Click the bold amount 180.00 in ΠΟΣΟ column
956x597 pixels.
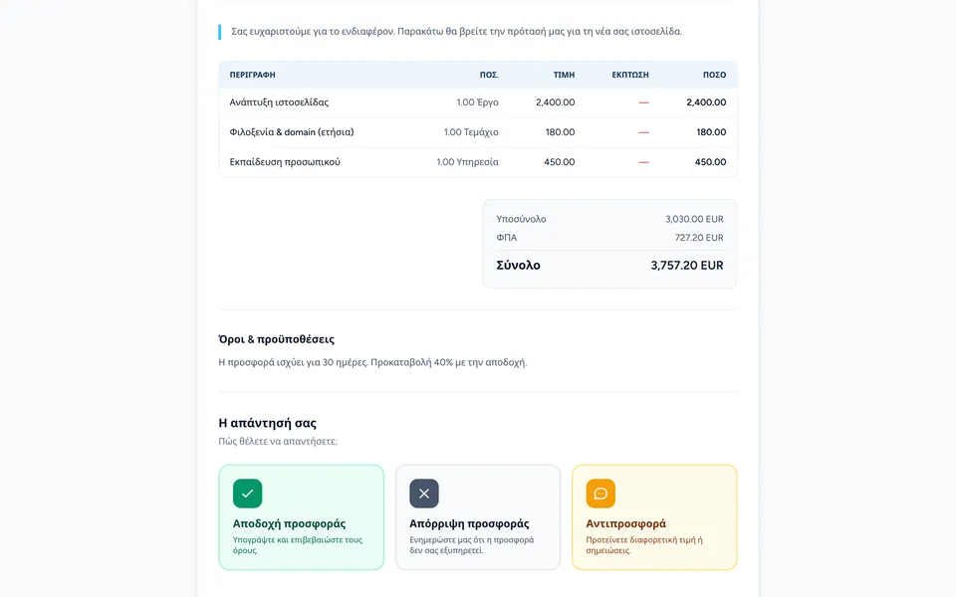pos(711,132)
